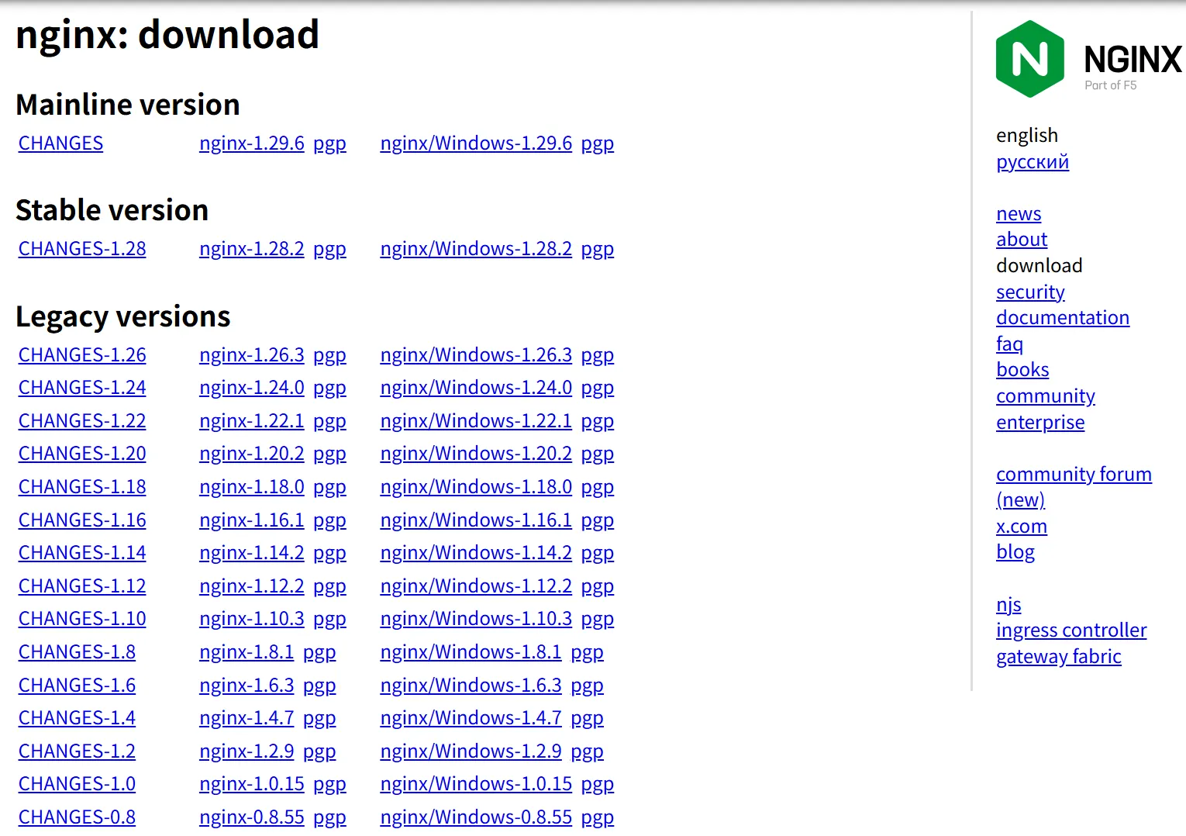Download nginx/Windows-1.29.6 build

[475, 143]
